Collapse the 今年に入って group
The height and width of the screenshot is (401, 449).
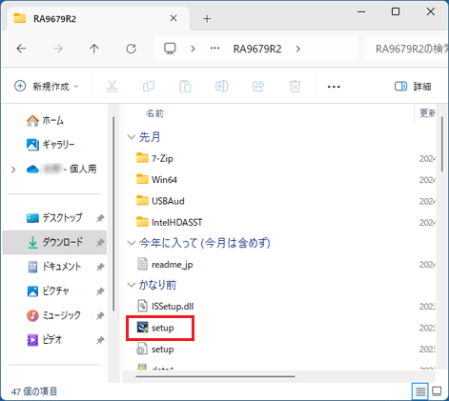pos(131,243)
